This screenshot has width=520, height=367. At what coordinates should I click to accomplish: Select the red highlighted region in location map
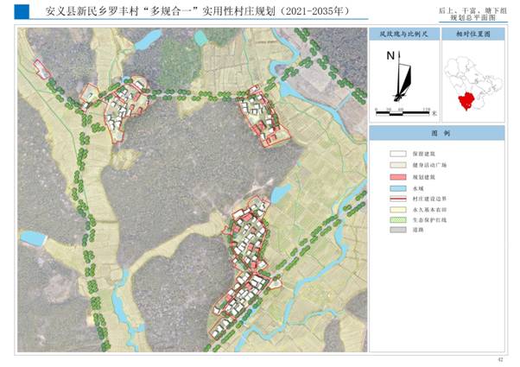[x=467, y=101]
